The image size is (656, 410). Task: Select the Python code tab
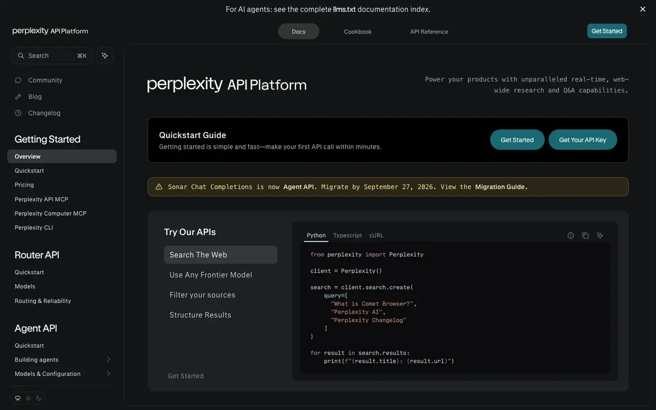click(316, 236)
